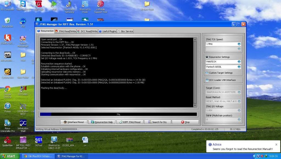Image resolution: width=281 pixels, height=159 pixels.
Task: Click JTAG Manager taskbar item
Action: coord(71,156)
